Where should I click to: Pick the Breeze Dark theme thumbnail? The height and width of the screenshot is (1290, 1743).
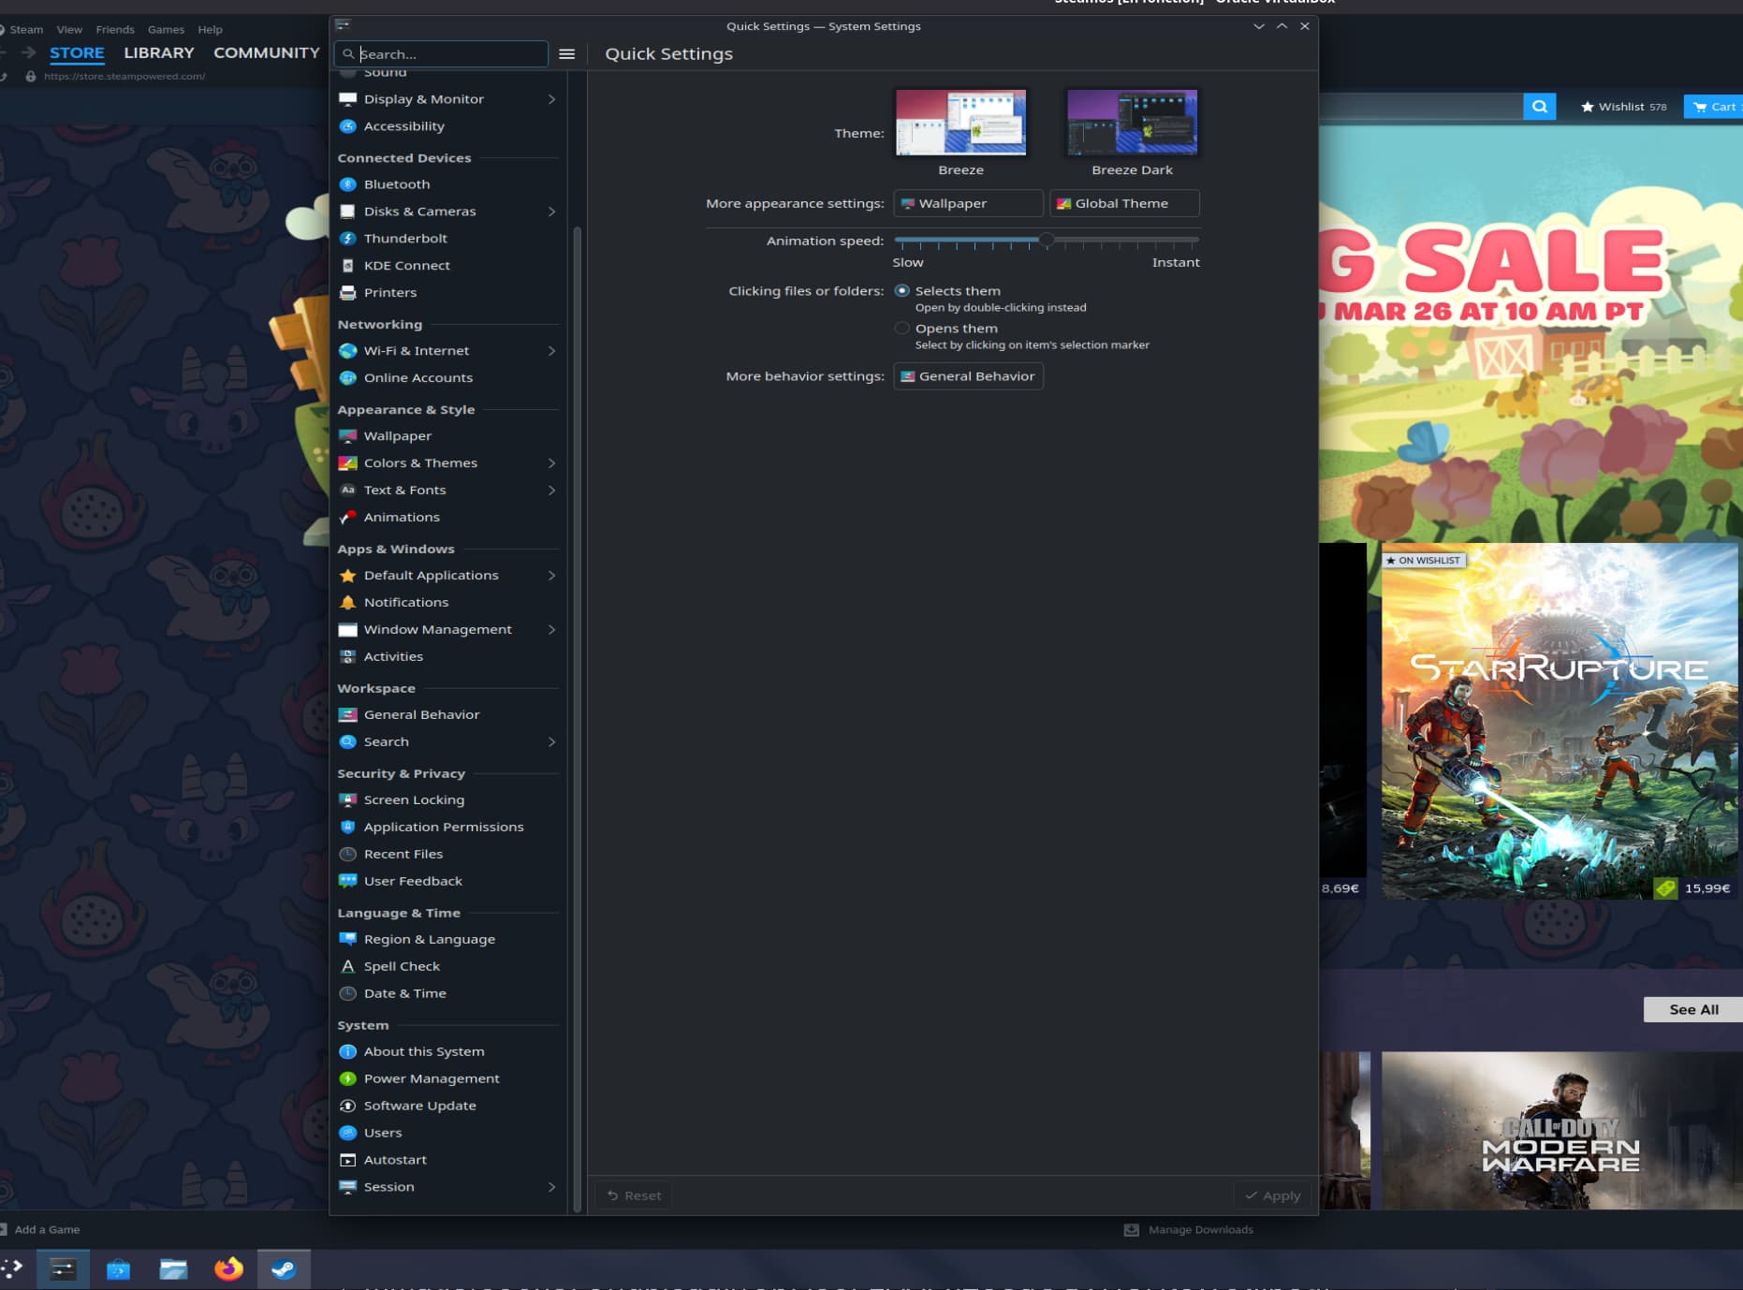(x=1132, y=123)
